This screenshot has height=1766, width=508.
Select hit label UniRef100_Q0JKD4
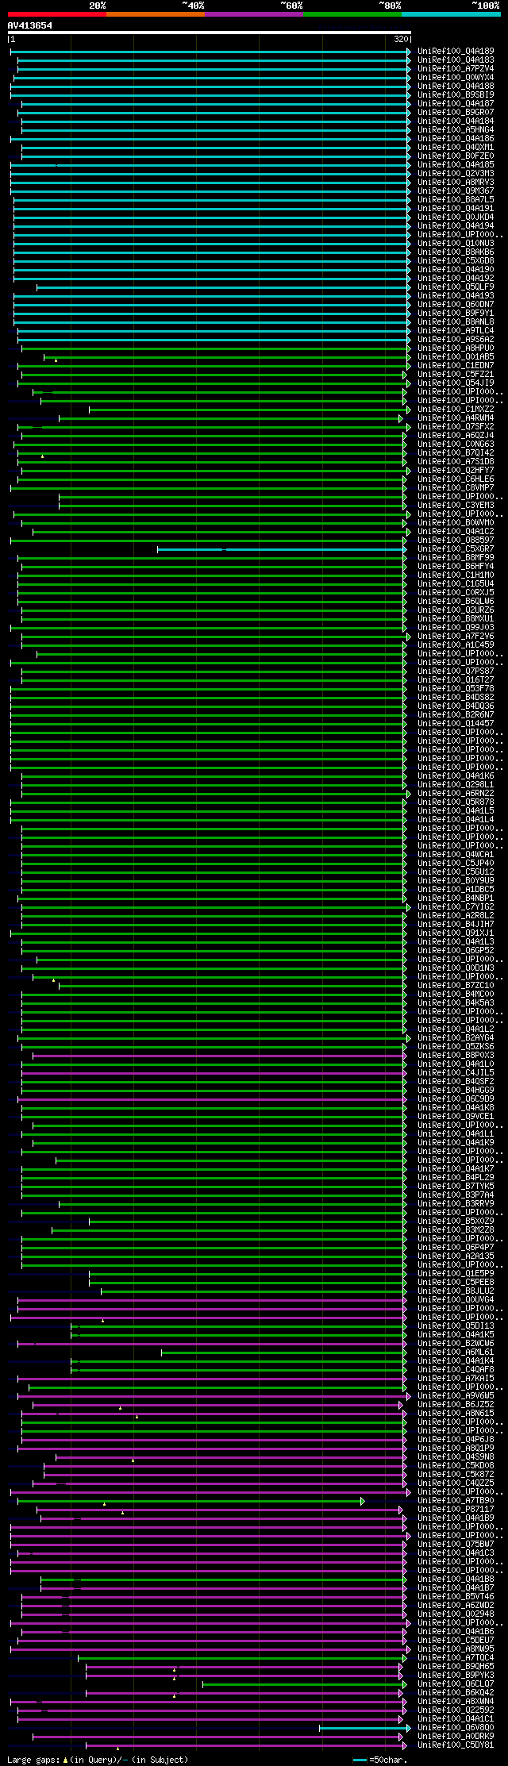[x=456, y=217]
